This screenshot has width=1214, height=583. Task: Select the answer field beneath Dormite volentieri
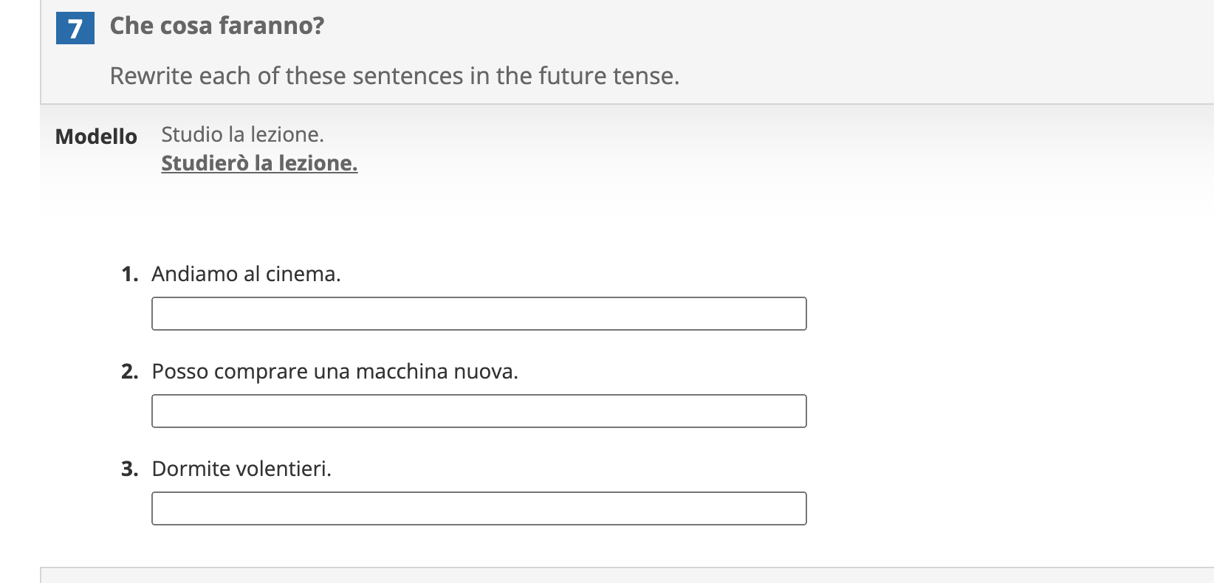tap(479, 508)
